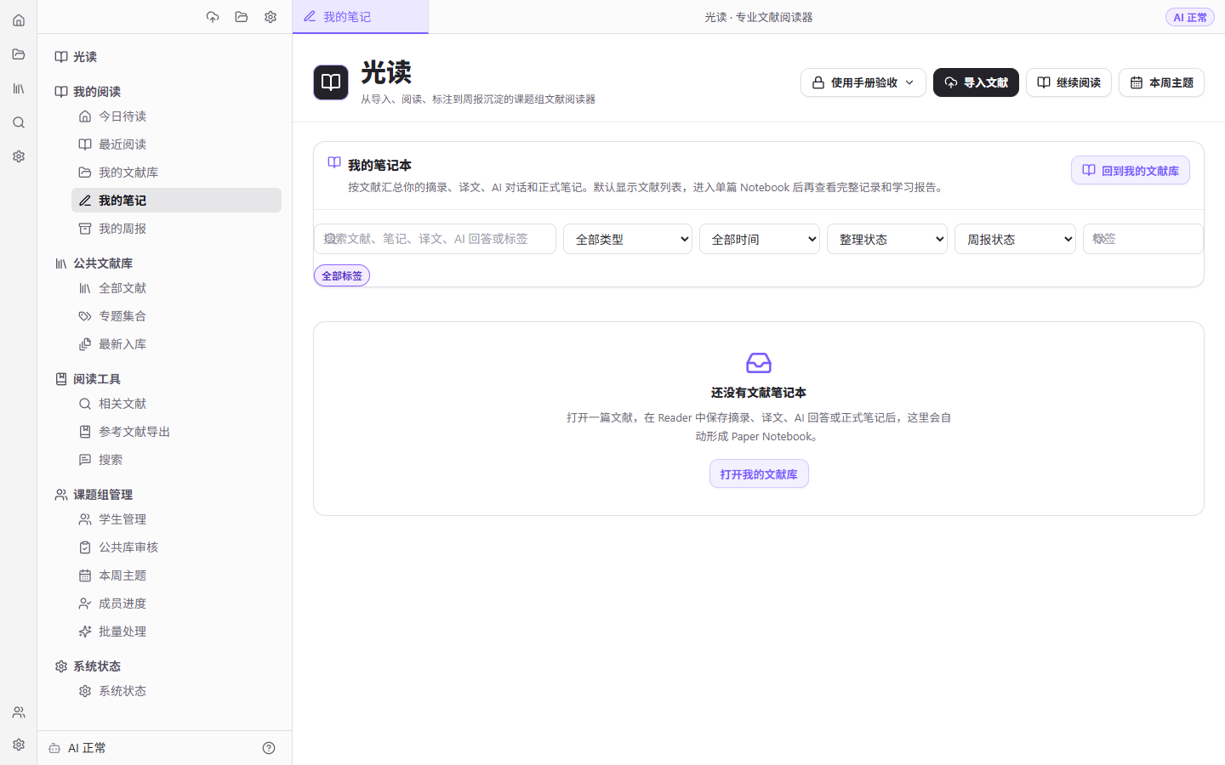The image size is (1225, 765).
Task: Click the library books icon in left rail
Action: click(x=19, y=88)
